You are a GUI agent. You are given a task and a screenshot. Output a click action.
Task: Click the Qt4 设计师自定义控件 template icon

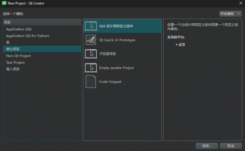point(91,26)
